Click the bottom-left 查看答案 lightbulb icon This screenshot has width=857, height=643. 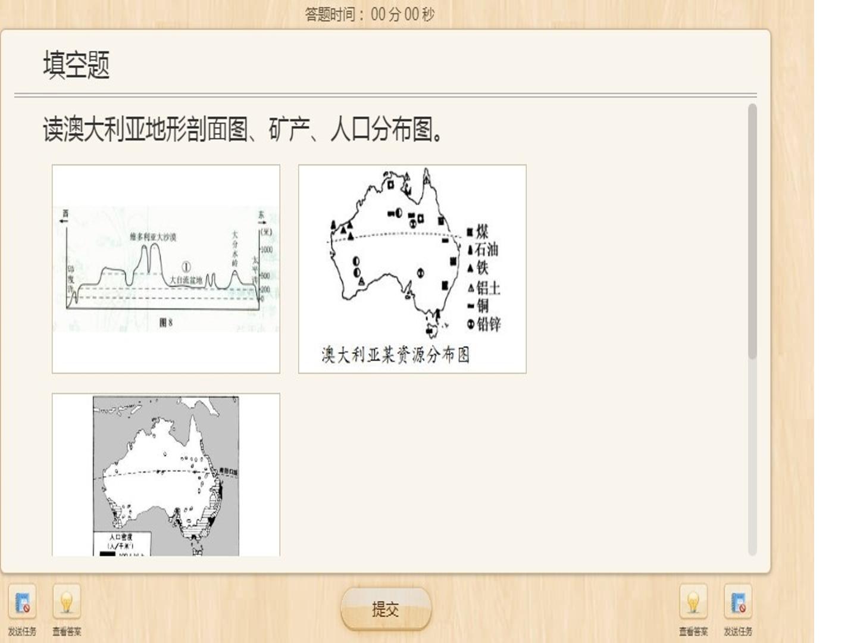click(x=67, y=603)
